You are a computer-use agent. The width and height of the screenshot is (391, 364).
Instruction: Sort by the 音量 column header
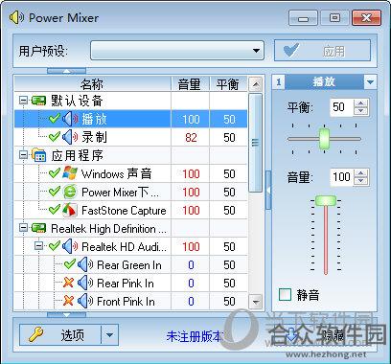click(x=191, y=84)
